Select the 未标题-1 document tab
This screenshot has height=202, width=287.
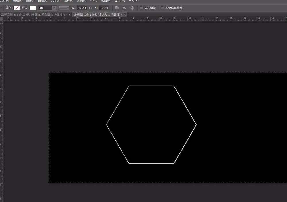tap(98, 14)
